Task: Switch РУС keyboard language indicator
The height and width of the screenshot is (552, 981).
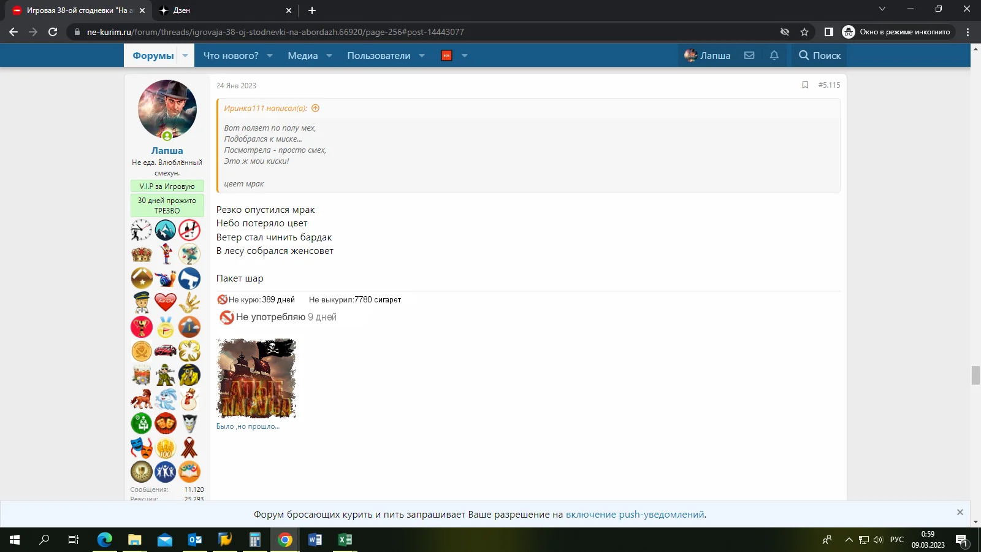Action: (897, 540)
